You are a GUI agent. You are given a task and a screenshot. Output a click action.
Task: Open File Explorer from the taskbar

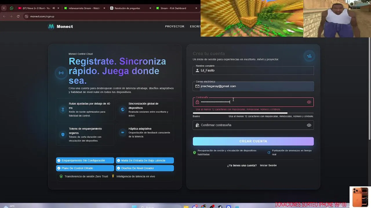[x=186, y=207]
